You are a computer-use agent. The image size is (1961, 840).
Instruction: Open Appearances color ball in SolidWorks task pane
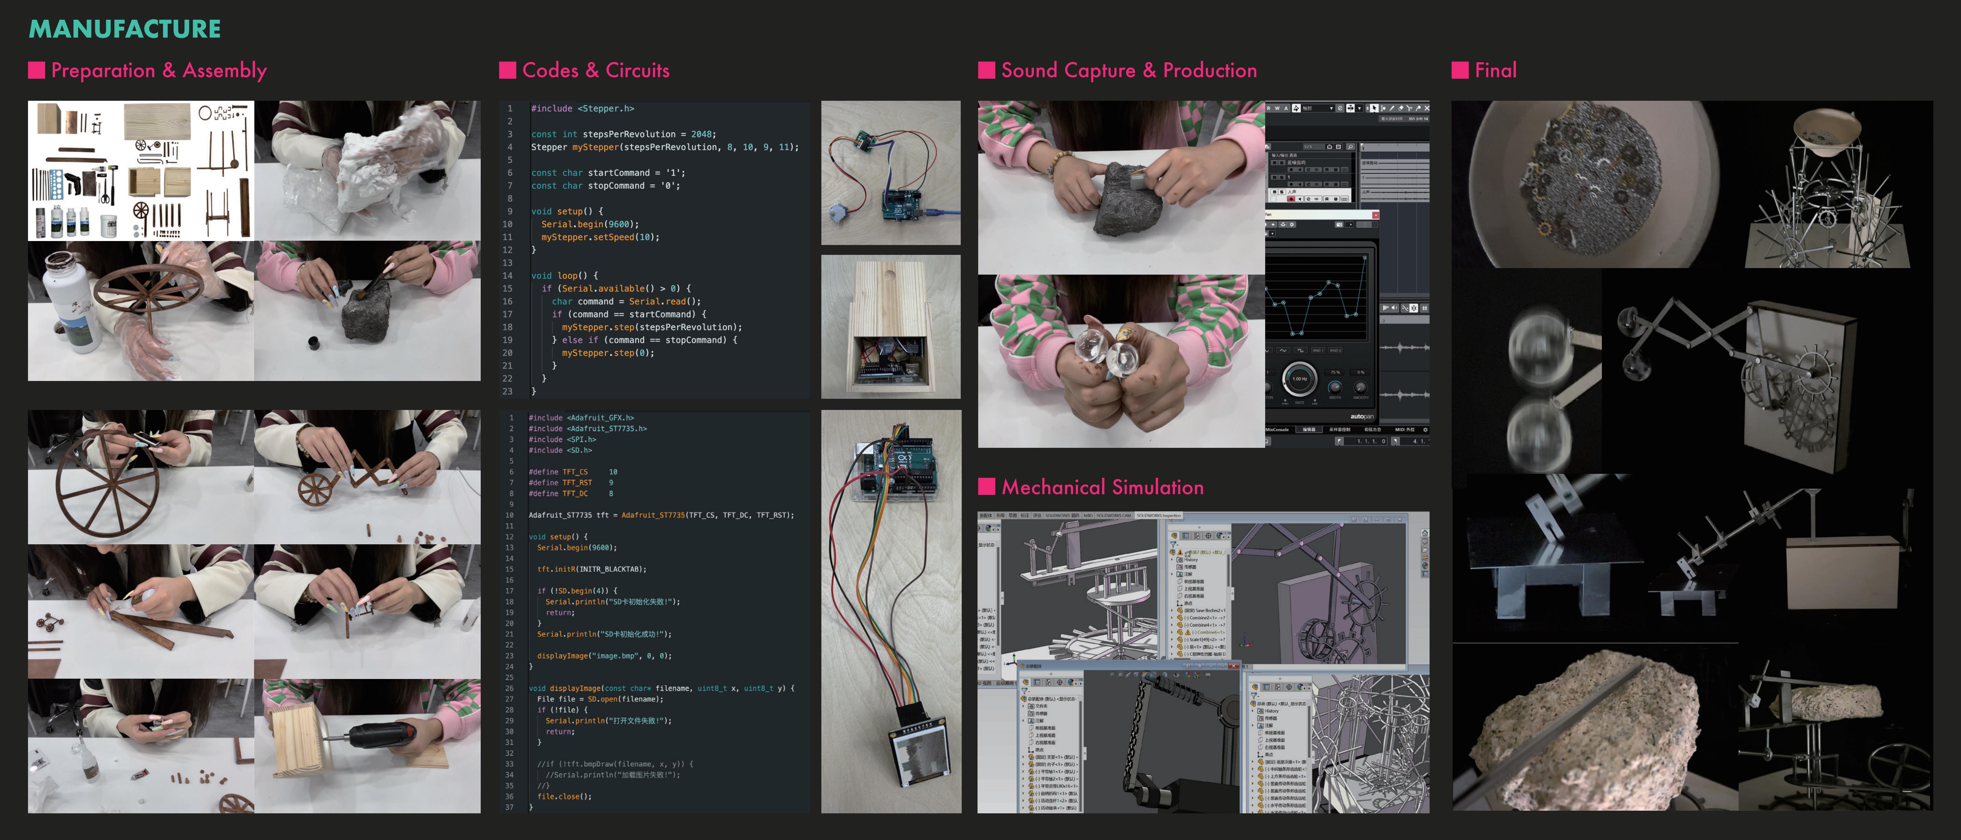tap(1425, 565)
